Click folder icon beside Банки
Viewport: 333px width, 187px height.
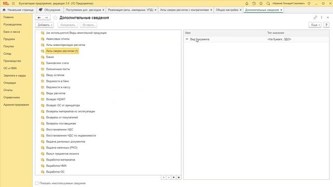(43, 57)
